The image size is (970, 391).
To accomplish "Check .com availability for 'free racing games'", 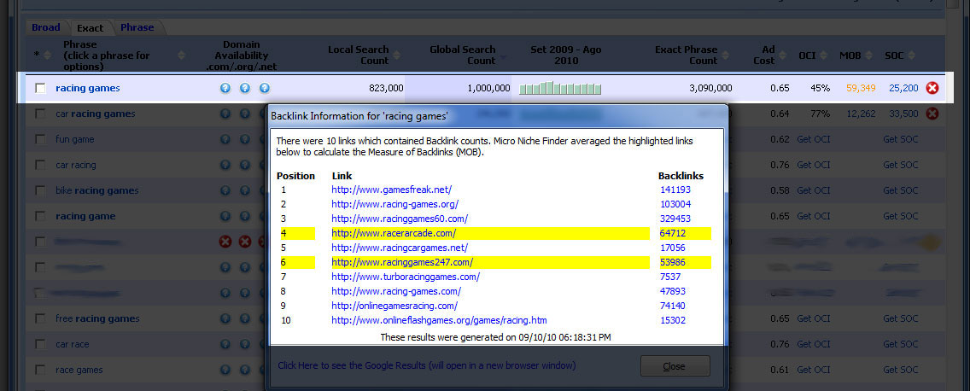I will (225, 318).
